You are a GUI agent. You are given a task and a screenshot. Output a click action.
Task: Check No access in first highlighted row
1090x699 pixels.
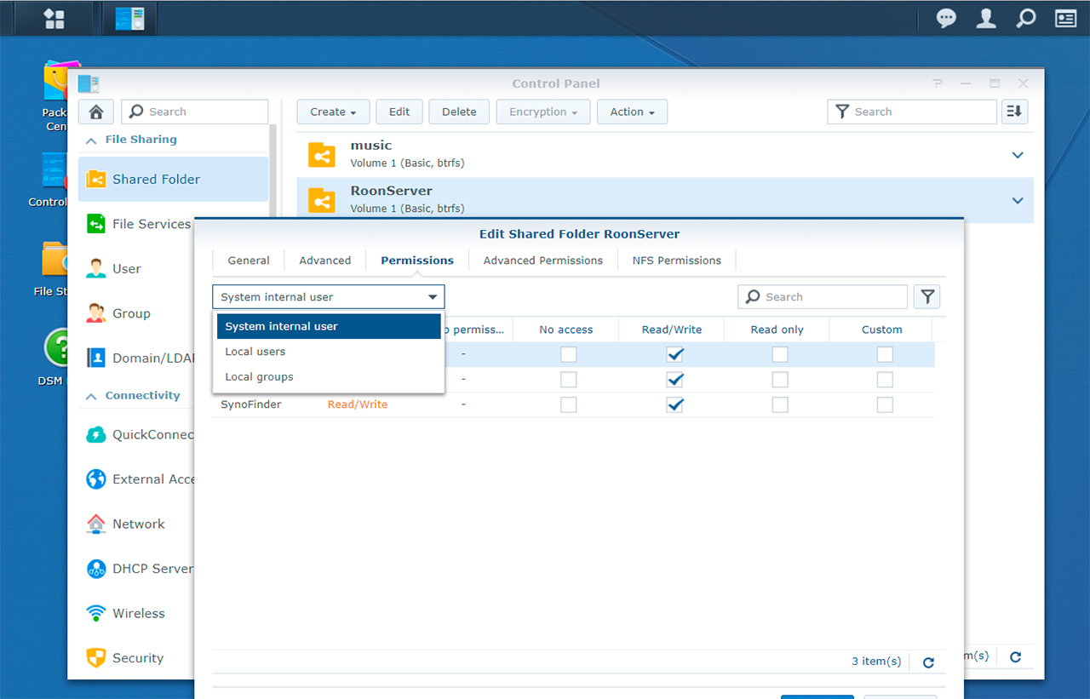coord(568,354)
